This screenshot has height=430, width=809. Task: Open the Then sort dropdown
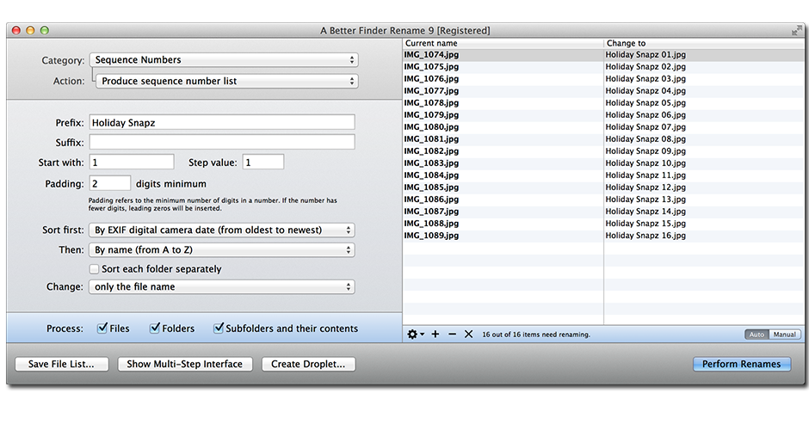(222, 250)
